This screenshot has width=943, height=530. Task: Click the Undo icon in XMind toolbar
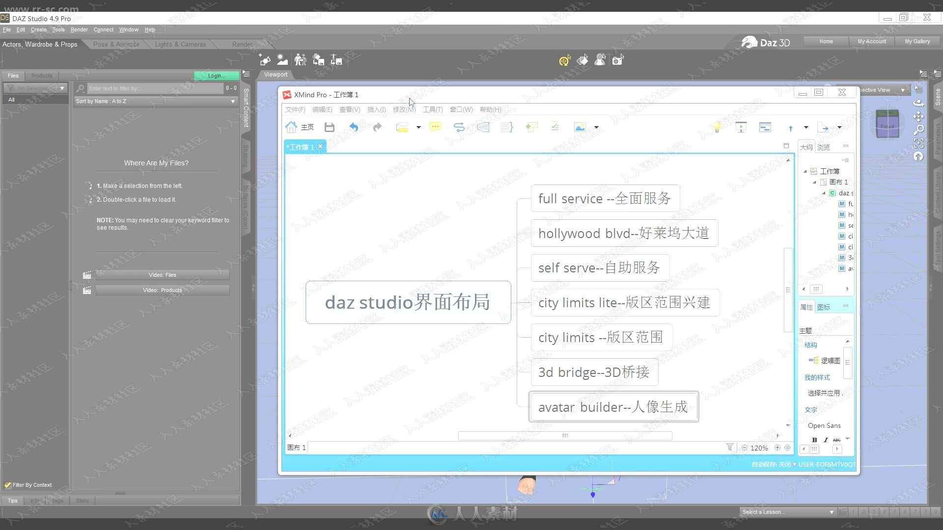(354, 127)
